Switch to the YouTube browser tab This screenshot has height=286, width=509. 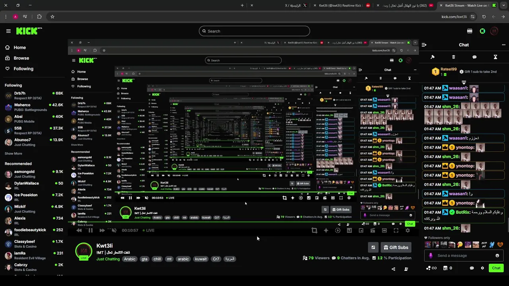click(406, 6)
